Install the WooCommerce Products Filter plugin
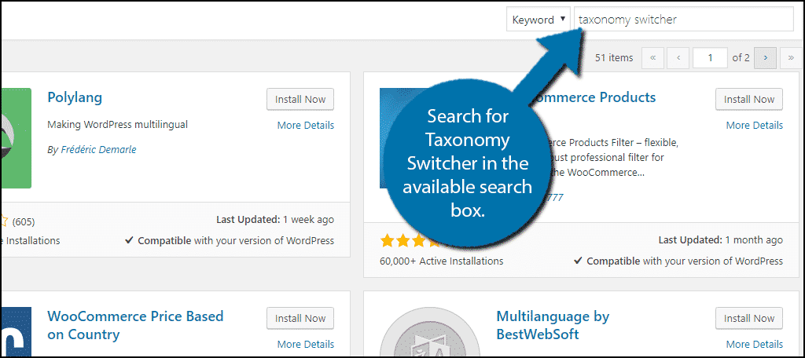805x358 pixels. click(749, 100)
